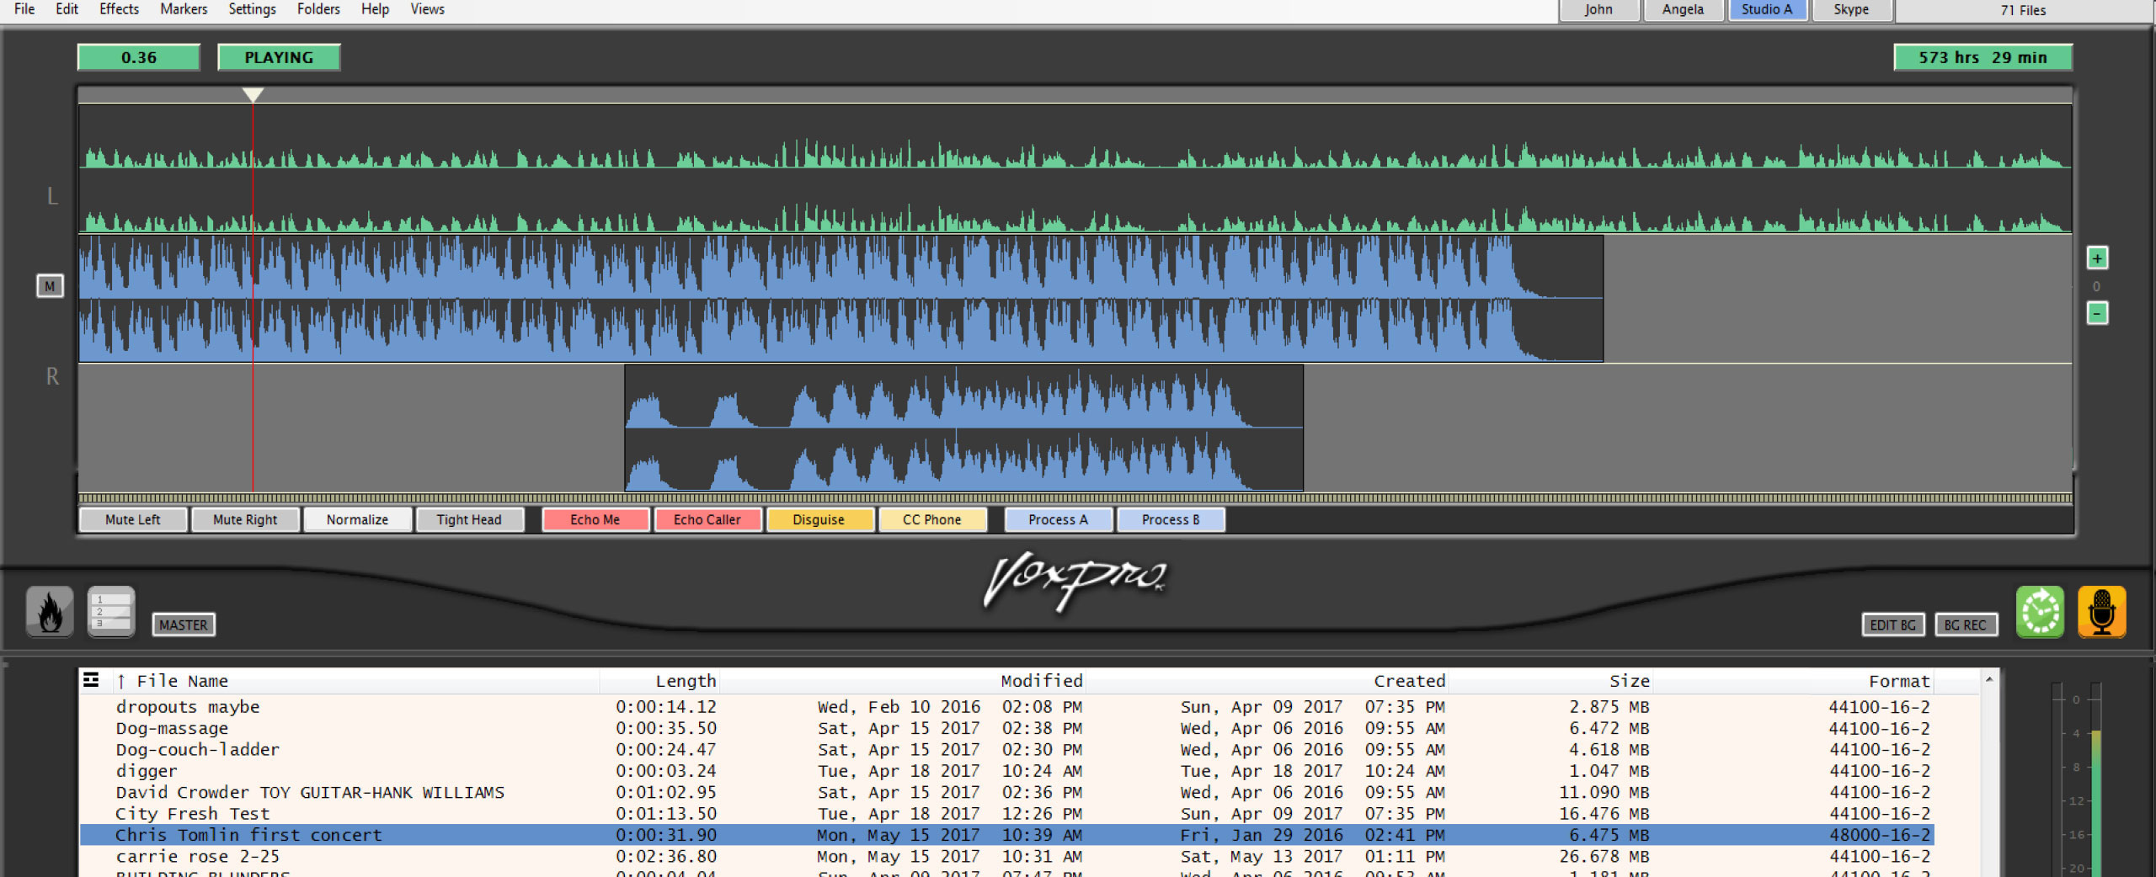The height and width of the screenshot is (877, 2156).
Task: Select the 'dropouts maybe' file
Action: 1006,706
